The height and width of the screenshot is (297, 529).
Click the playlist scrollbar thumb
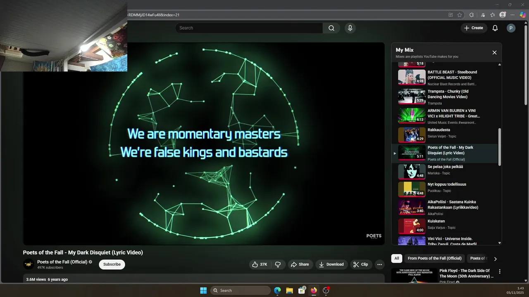point(500,147)
